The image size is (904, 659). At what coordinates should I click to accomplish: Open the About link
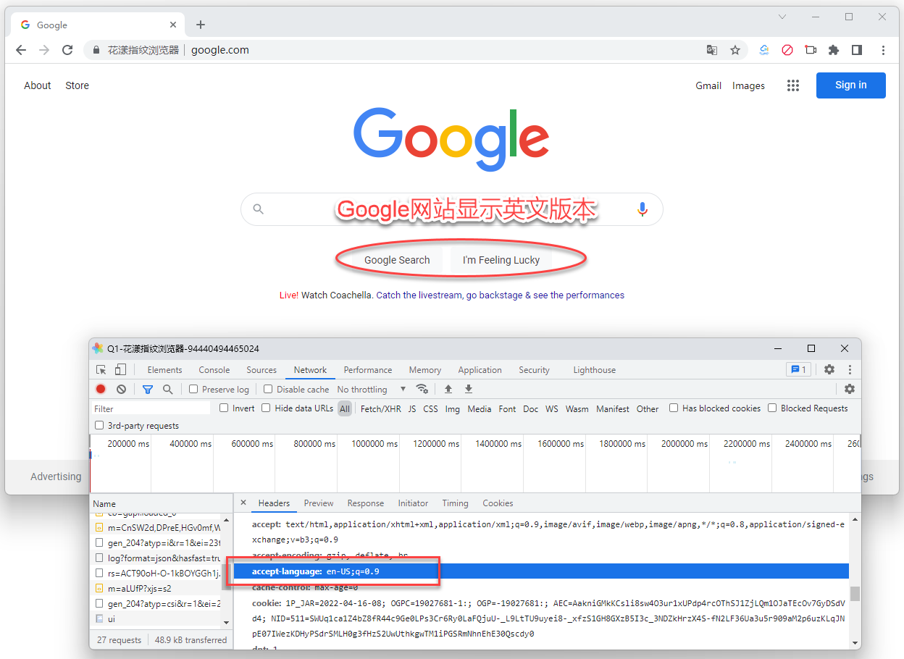tap(38, 85)
